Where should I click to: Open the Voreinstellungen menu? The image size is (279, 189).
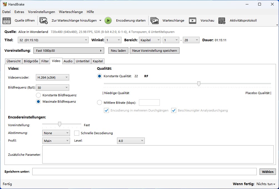(41, 12)
